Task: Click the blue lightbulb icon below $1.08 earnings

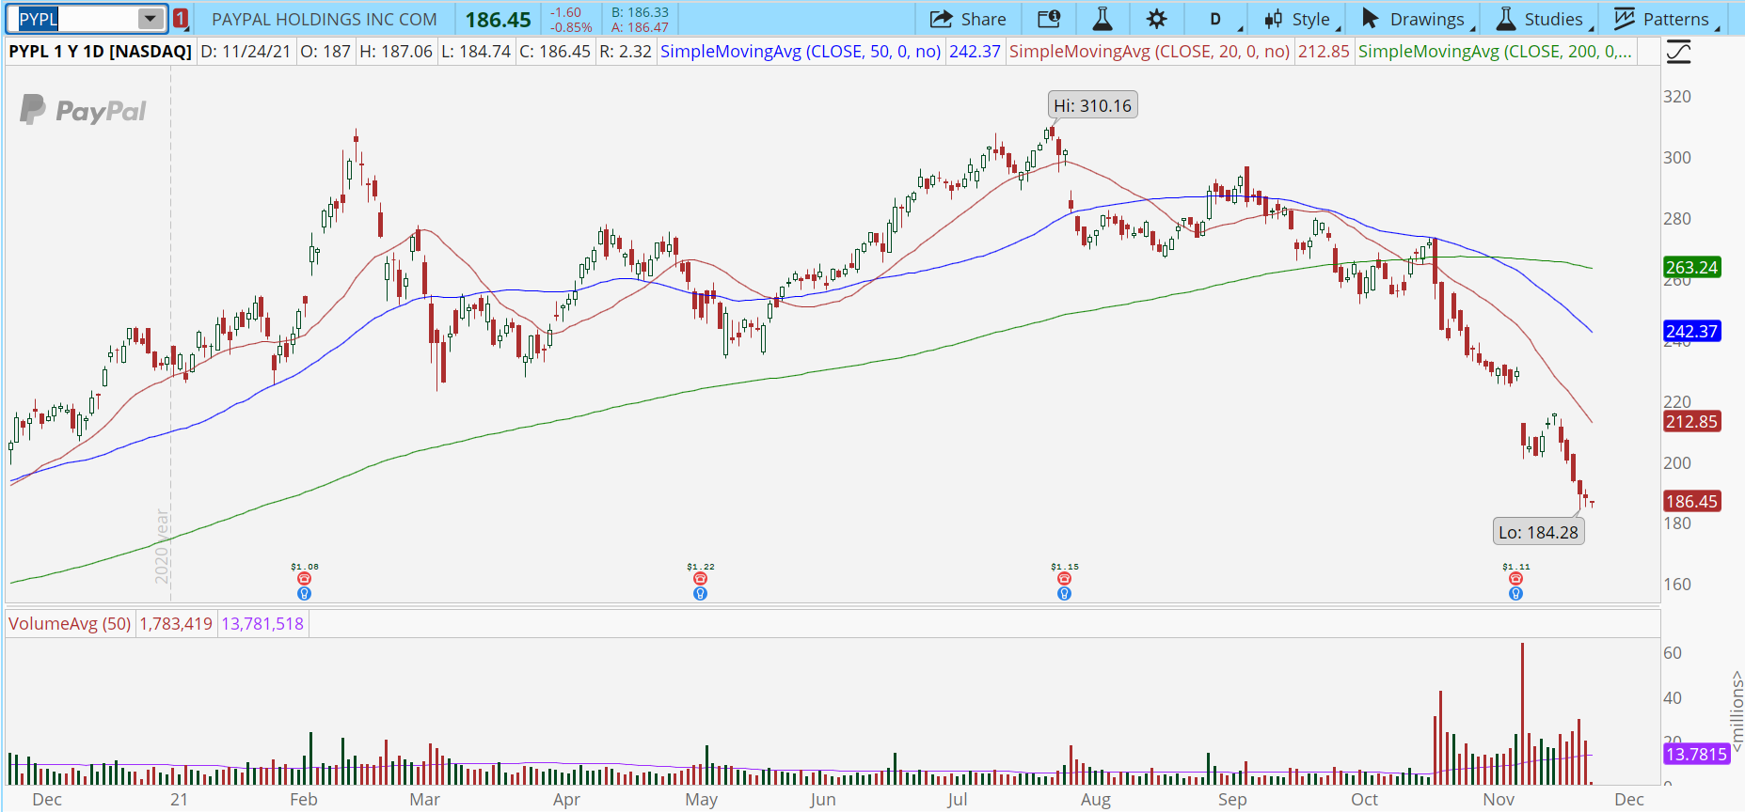Action: (304, 594)
